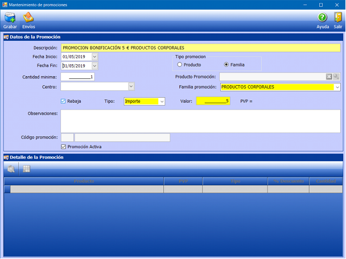The width and height of the screenshot is (346, 259).
Task: Uncheck the Rebaja checkbox
Action: [64, 102]
